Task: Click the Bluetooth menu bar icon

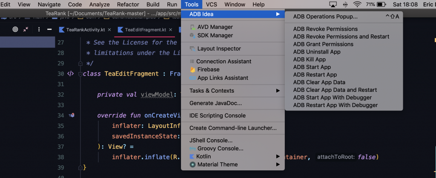Action: tap(345, 5)
